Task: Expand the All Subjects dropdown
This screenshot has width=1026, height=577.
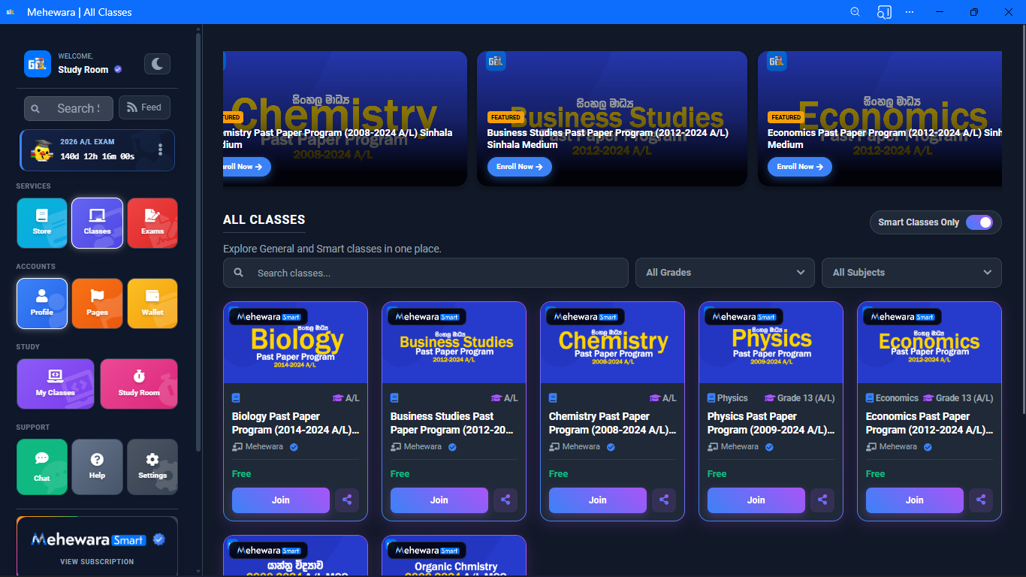Action: tap(912, 273)
